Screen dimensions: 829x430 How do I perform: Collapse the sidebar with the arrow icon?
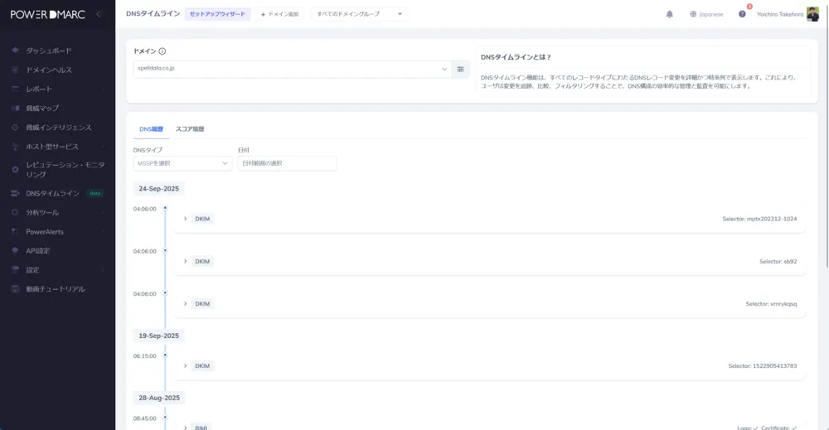99,14
